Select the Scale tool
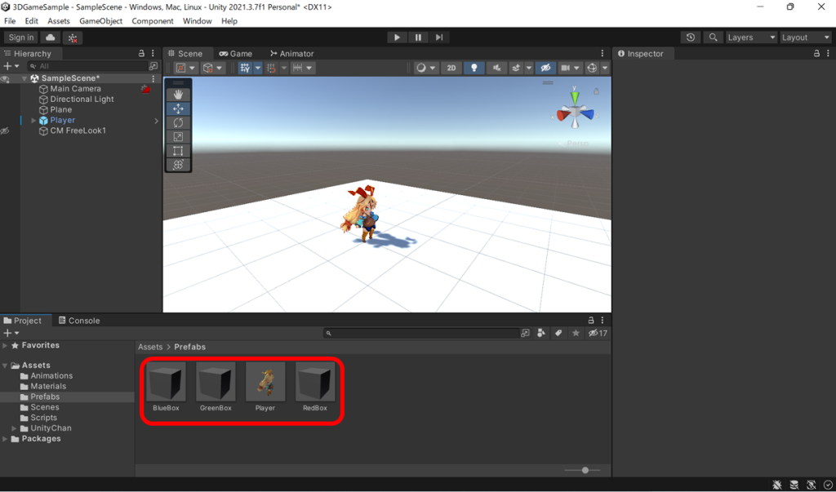Viewport: 836px width, 492px height. 178,136
